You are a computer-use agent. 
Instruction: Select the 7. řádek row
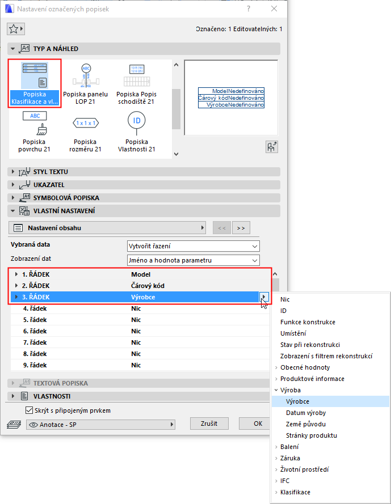(140, 342)
